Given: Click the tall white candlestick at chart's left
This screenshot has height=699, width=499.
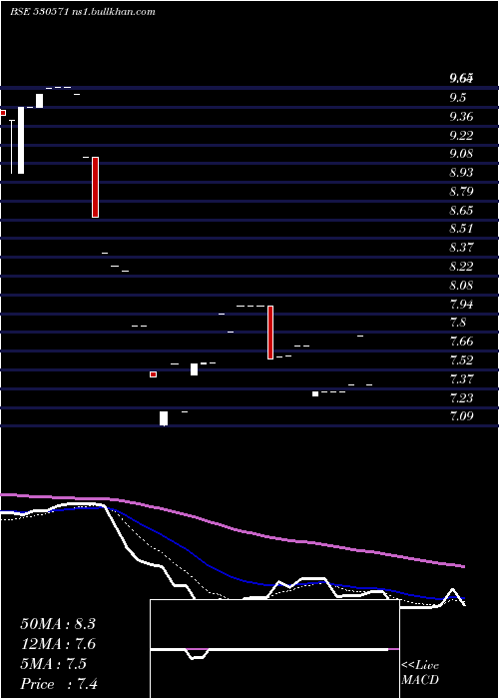Looking at the screenshot, I should pos(21,141).
